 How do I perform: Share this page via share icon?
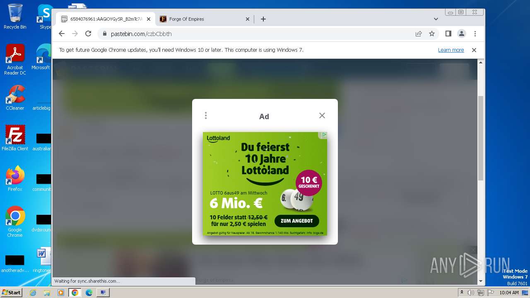point(419,34)
